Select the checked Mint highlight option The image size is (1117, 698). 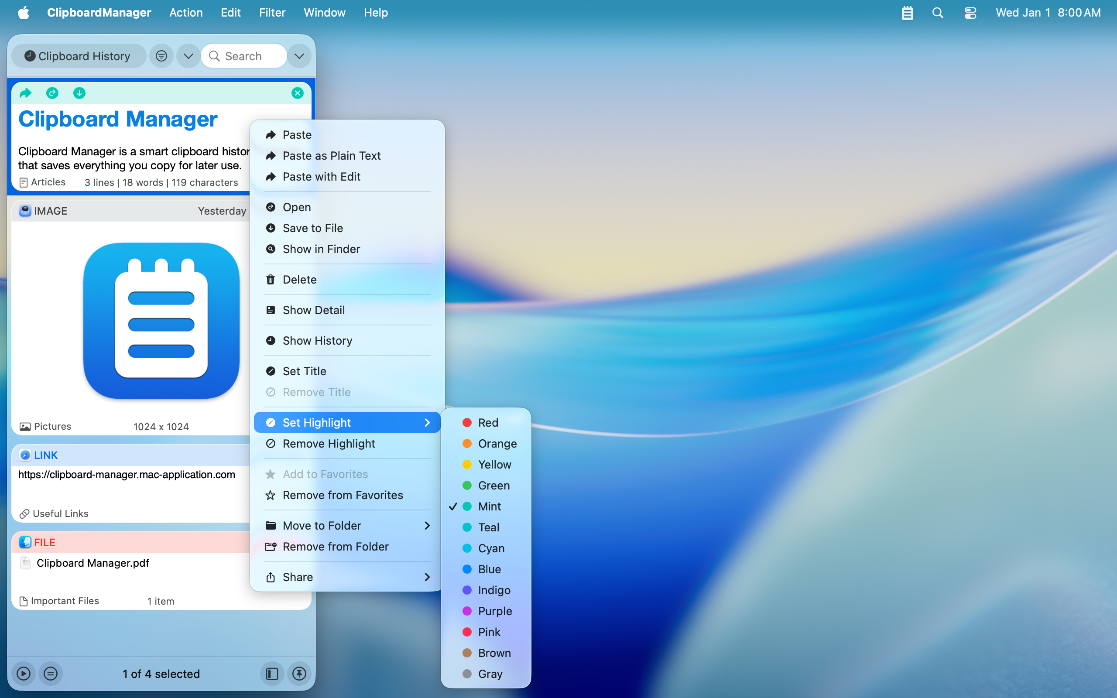[x=489, y=506]
